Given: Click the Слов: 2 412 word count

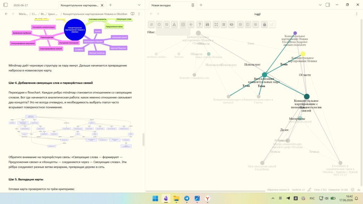Looking at the screenshot, I should coord(320,190).
